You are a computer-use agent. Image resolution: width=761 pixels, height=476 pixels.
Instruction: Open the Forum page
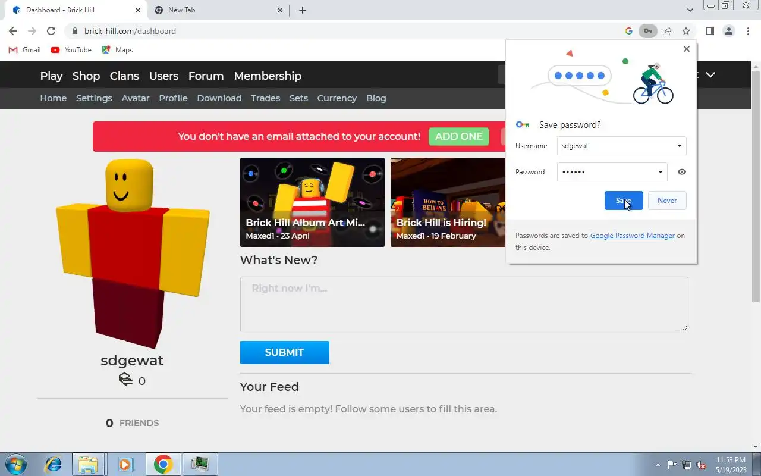click(x=206, y=76)
